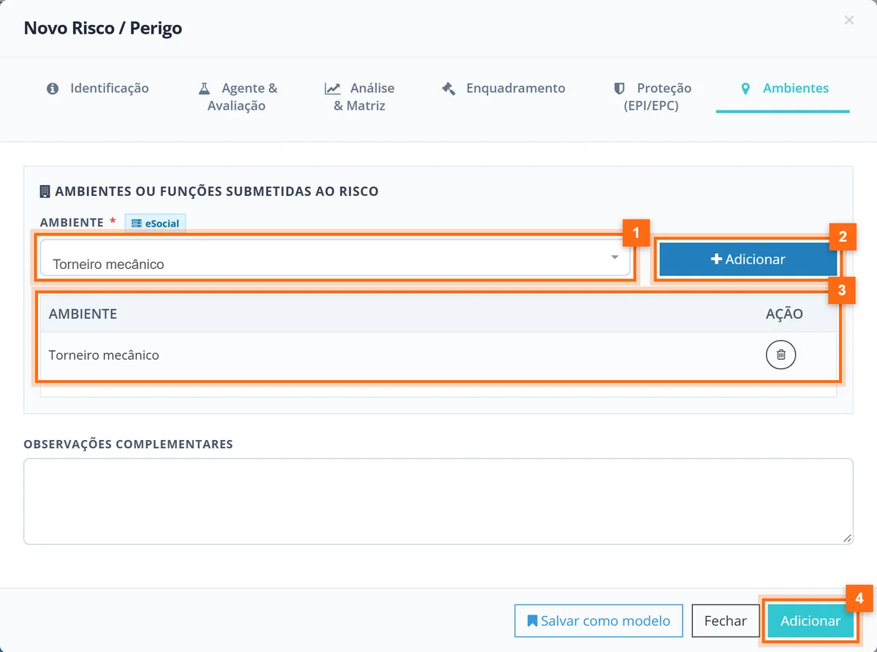The image size is (877, 652).
Task: Click the bookmark icon in Salvar como modelo
Action: 532,621
